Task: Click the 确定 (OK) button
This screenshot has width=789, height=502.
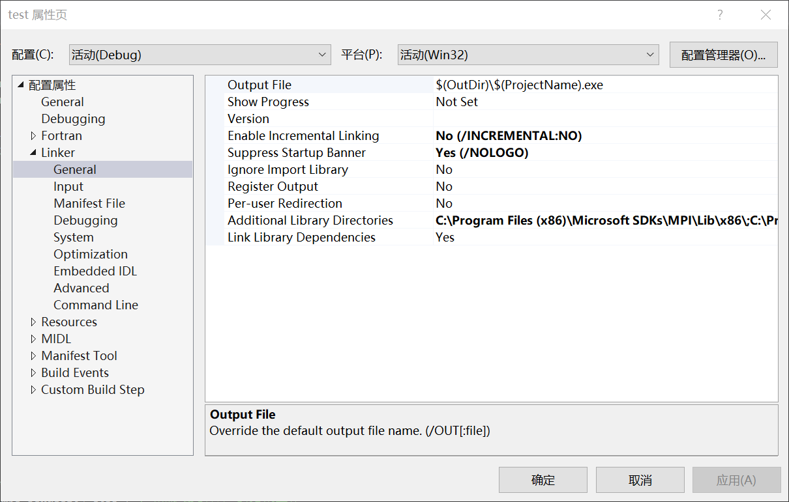Action: (543, 480)
